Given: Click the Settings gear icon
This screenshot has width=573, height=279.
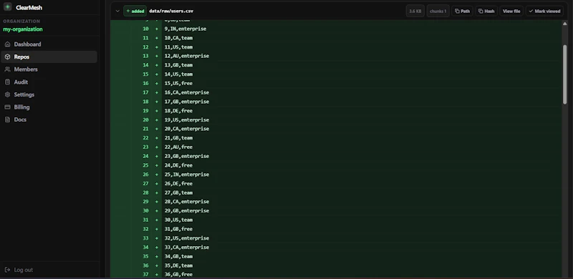Looking at the screenshot, I should point(7,94).
